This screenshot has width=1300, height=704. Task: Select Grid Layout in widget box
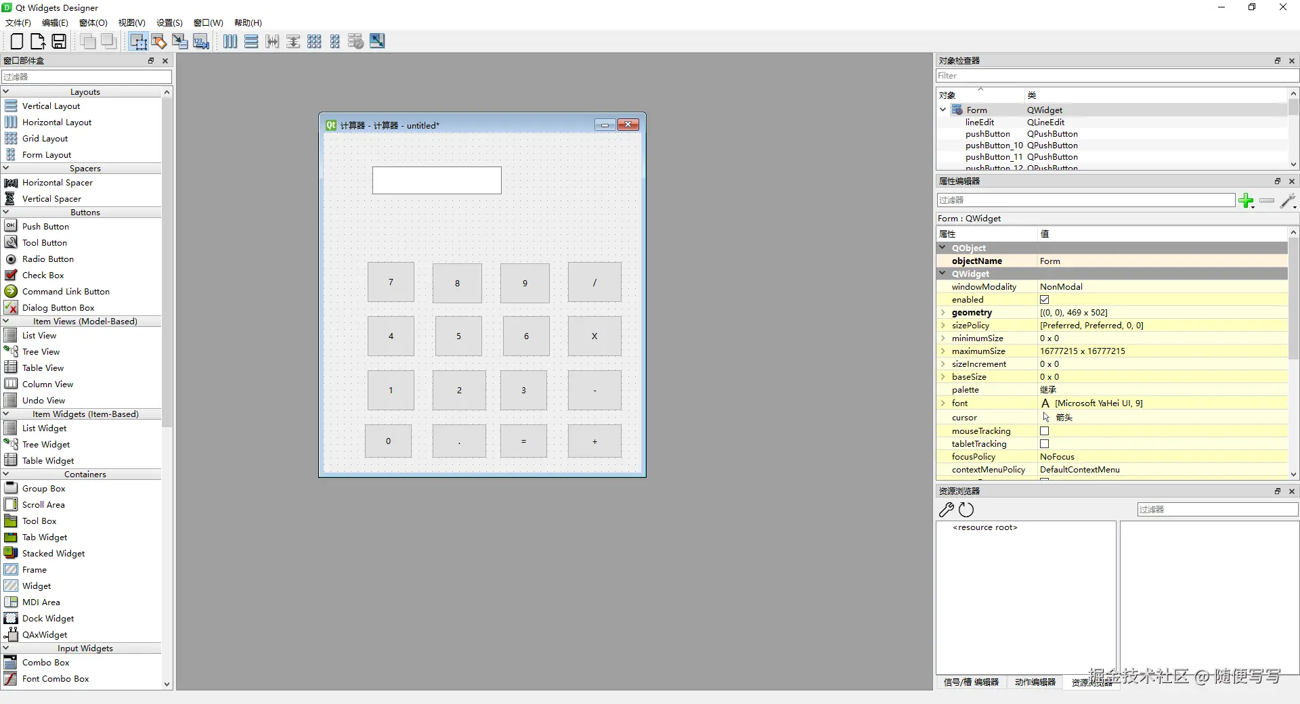pyautogui.click(x=45, y=138)
